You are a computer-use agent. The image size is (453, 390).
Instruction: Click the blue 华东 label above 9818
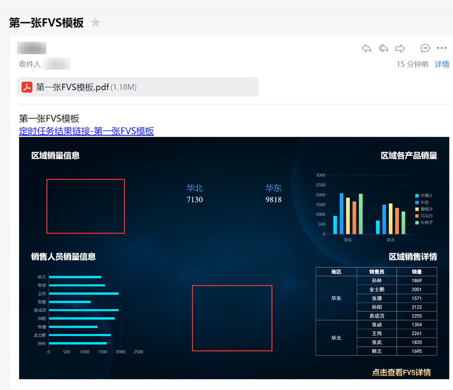(274, 188)
